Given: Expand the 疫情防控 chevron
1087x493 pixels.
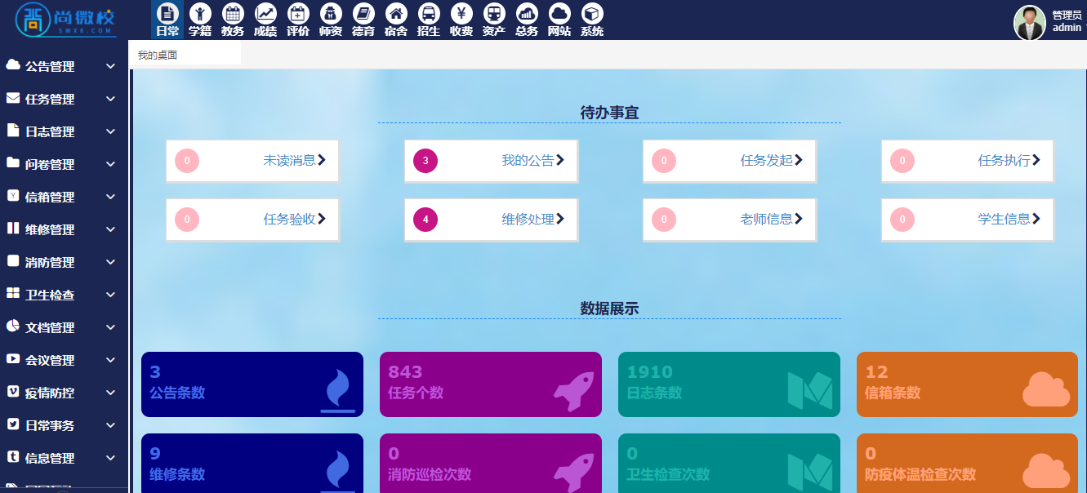Looking at the screenshot, I should [111, 393].
